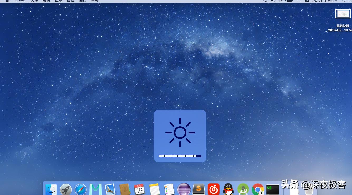Start NetEase Cloud Music from the Dock
This screenshot has height=195, width=352.
[x=214, y=189]
